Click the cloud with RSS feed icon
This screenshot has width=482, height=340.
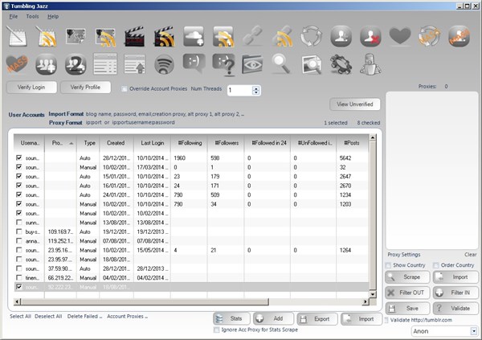click(223, 37)
